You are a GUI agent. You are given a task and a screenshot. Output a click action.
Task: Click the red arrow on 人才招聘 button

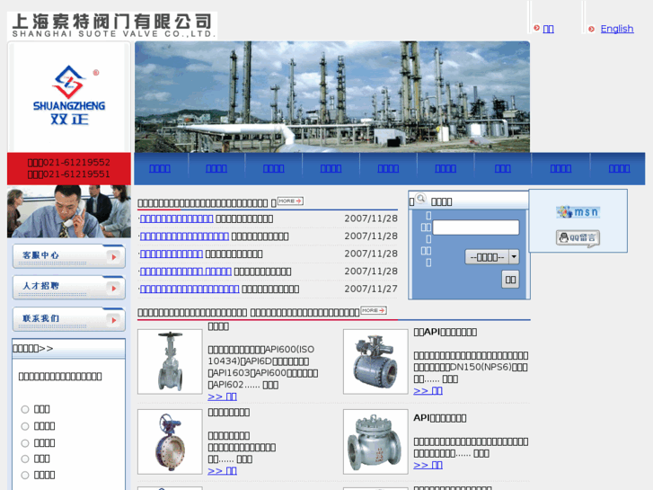point(113,289)
